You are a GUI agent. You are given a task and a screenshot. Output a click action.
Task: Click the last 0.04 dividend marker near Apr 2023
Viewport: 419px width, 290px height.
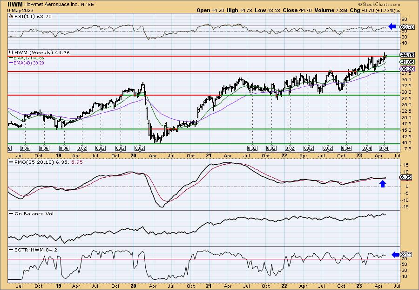click(x=384, y=148)
